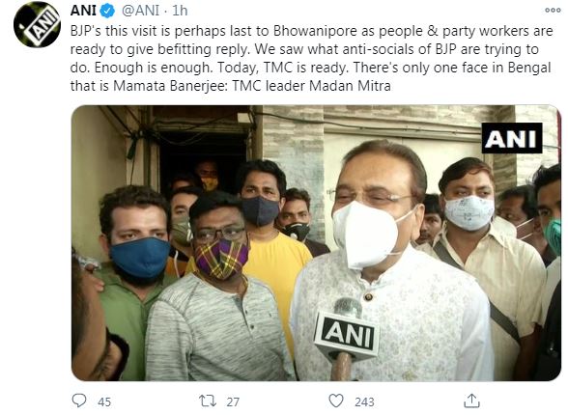Click the text line naming Madan Mitra
The height and width of the screenshot is (415, 568).
click(x=230, y=86)
